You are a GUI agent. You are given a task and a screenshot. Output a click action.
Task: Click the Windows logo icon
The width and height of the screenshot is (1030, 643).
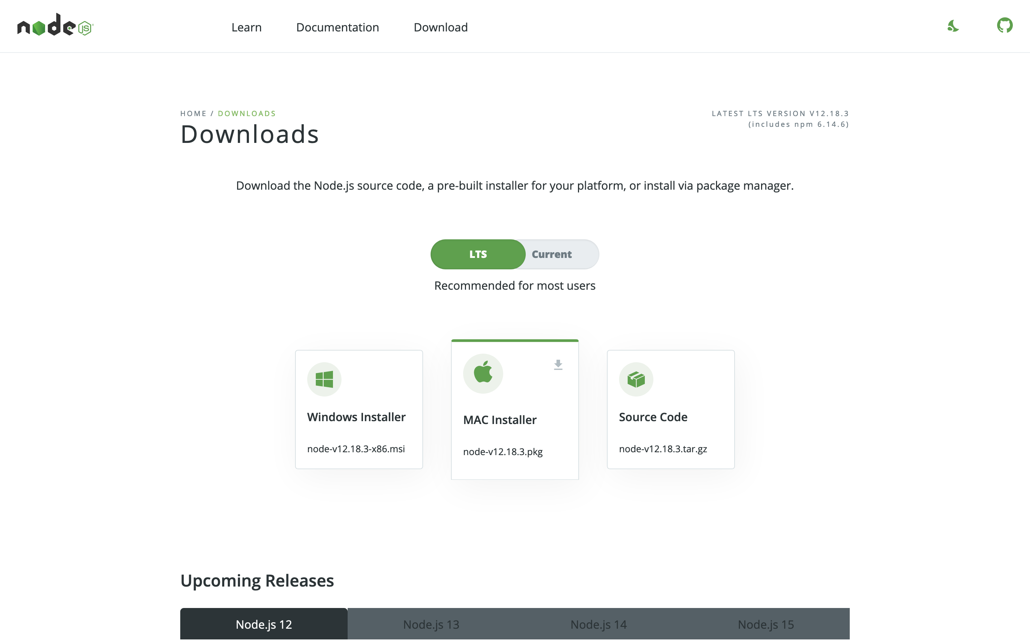(324, 379)
